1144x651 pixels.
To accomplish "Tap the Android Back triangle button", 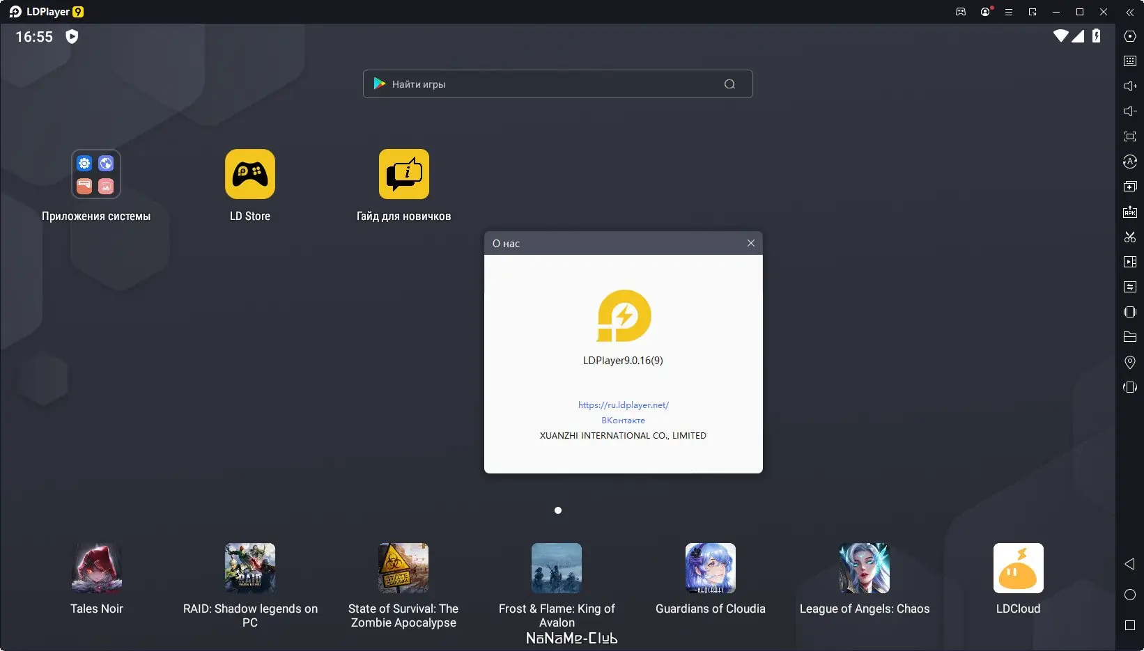I will tap(1130, 564).
